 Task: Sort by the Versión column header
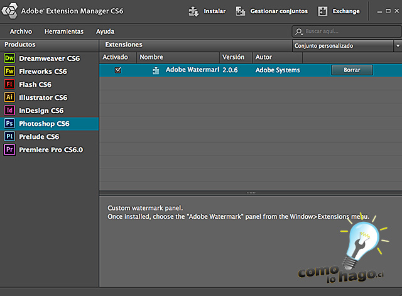pyautogui.click(x=236, y=57)
